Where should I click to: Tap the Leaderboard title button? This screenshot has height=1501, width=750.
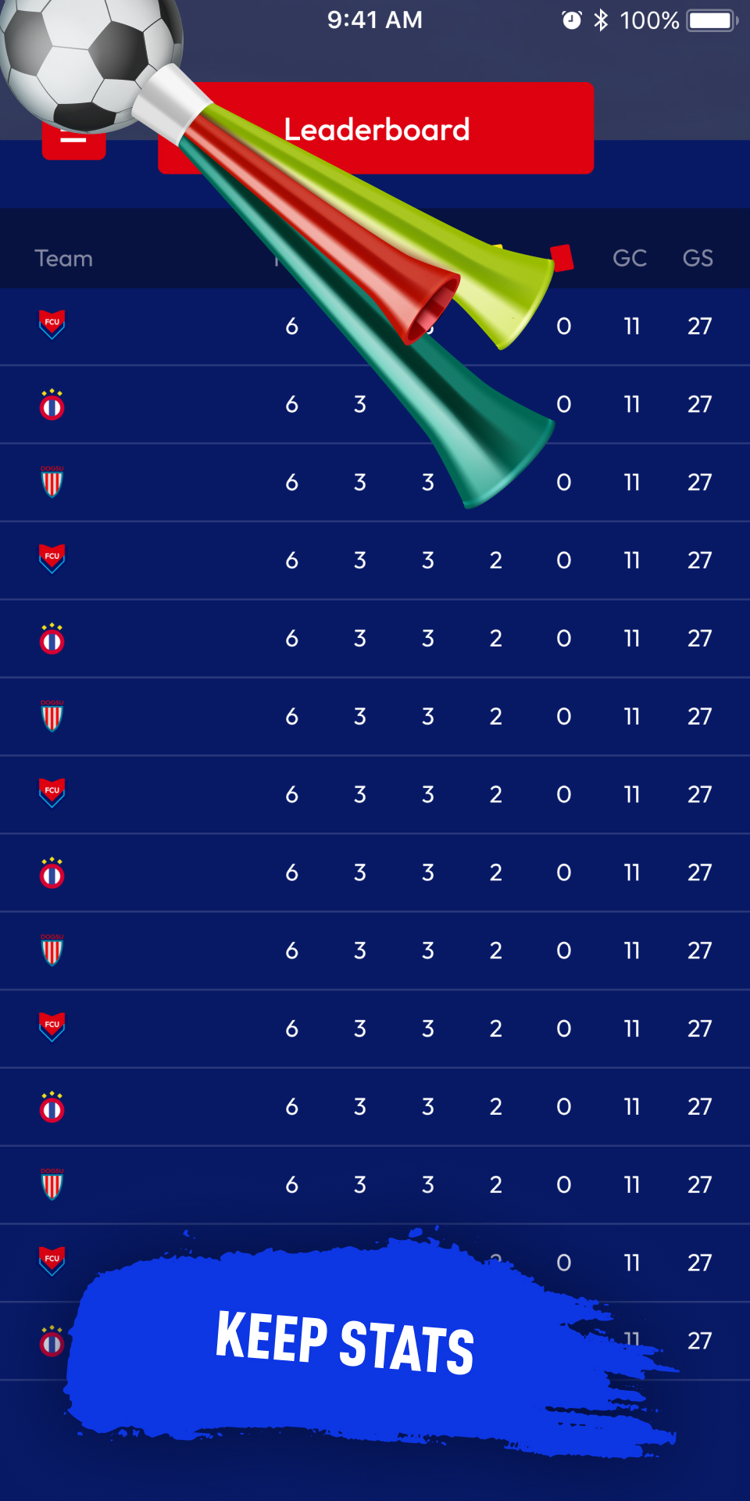(x=376, y=128)
